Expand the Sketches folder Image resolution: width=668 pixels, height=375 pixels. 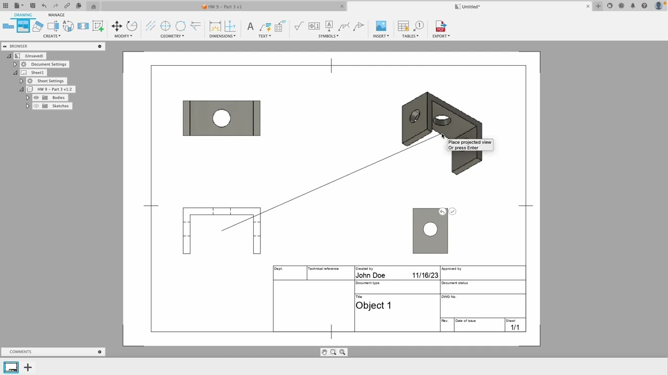[28, 106]
